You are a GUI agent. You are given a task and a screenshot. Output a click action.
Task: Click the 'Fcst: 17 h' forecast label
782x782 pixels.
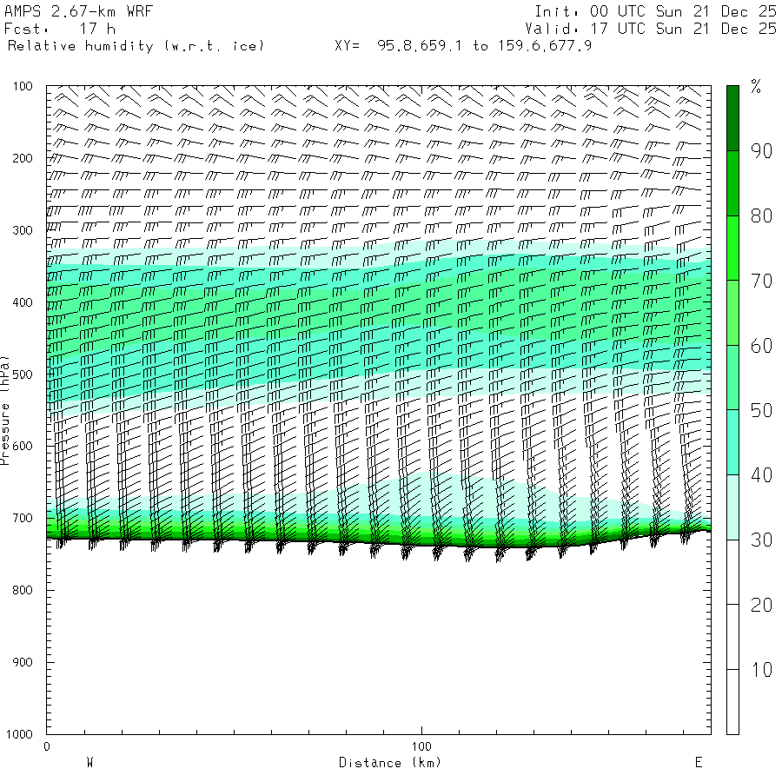coord(60,29)
